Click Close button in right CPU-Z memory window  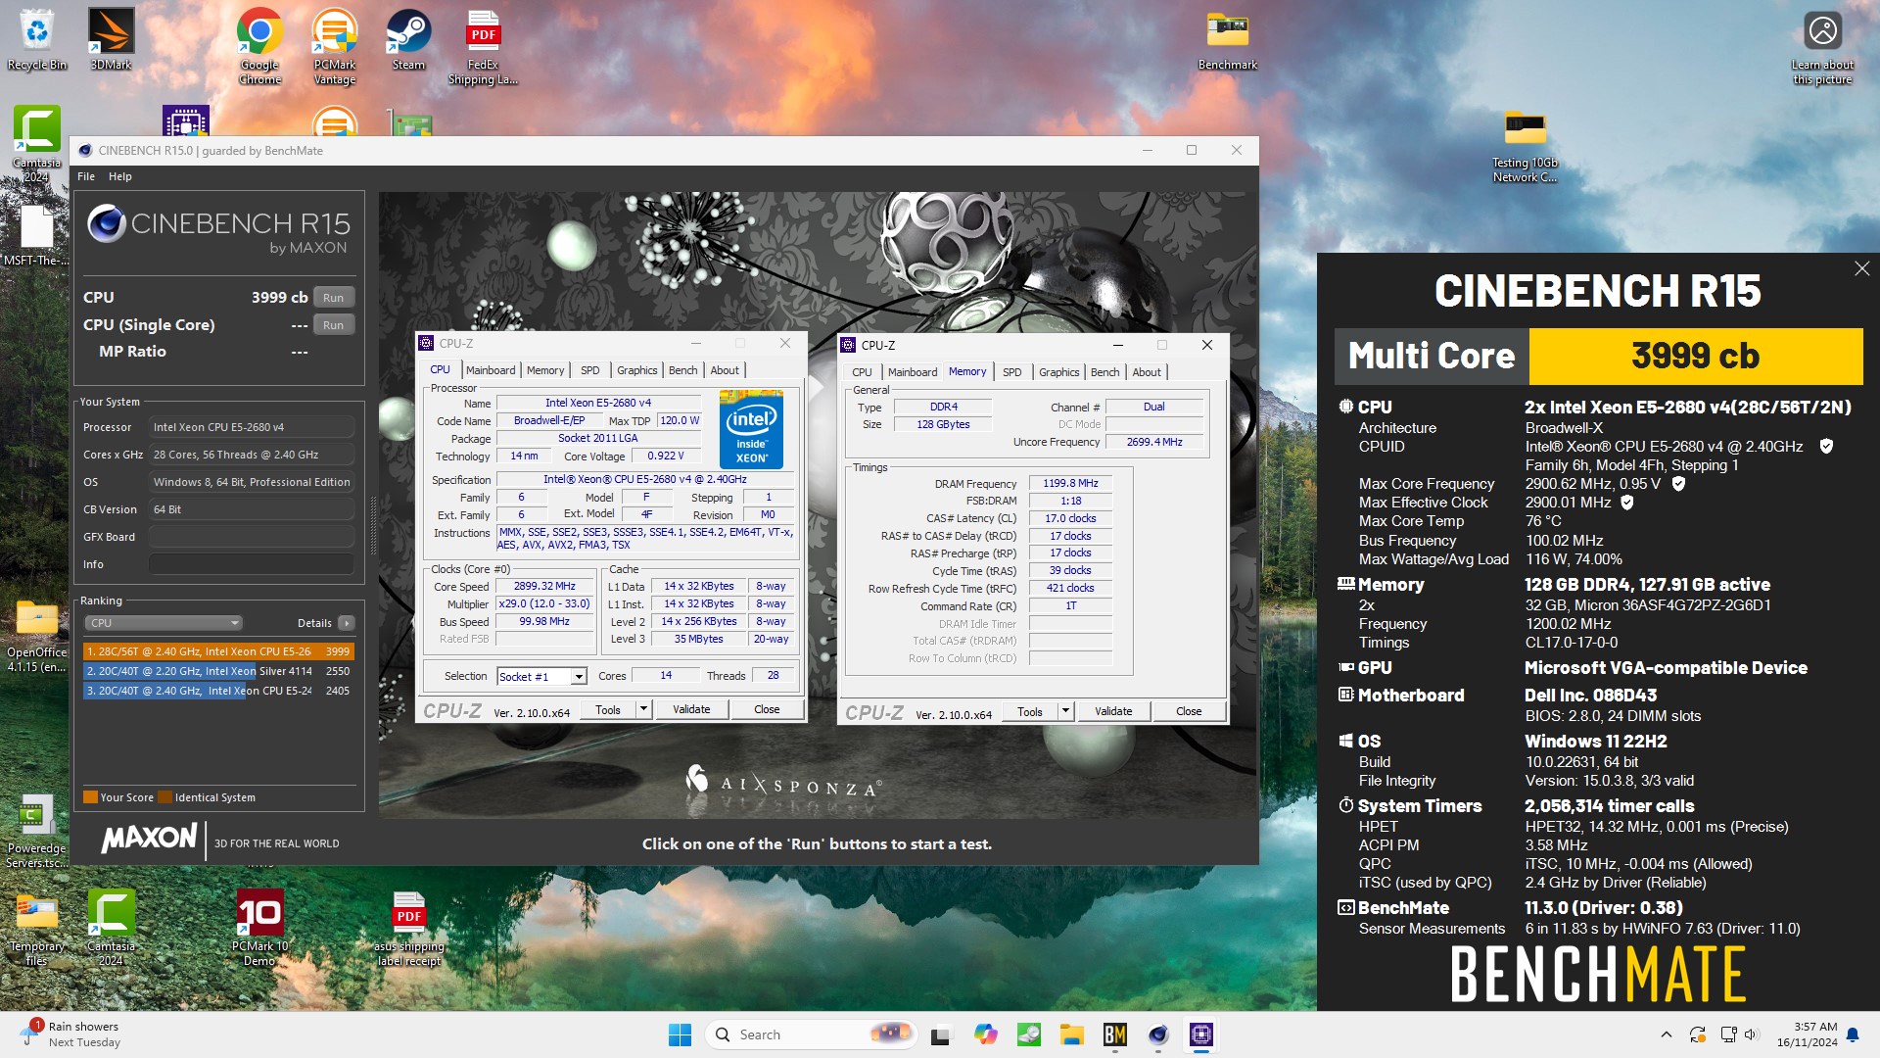point(1189,711)
